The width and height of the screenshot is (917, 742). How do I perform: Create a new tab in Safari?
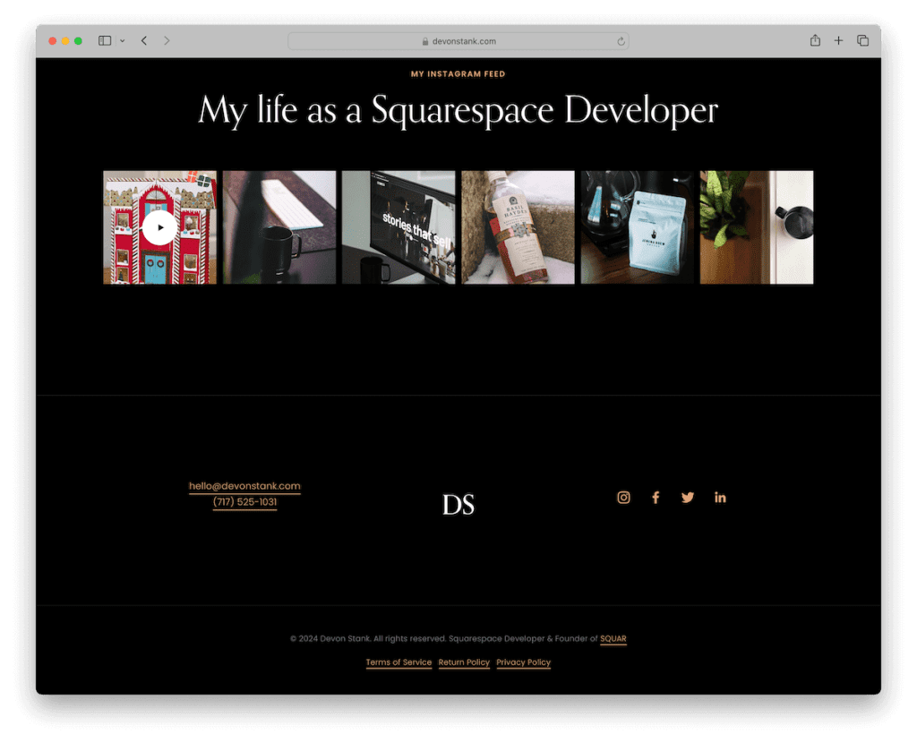[x=838, y=40]
